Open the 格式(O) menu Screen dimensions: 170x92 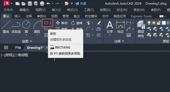(x=72, y=10)
